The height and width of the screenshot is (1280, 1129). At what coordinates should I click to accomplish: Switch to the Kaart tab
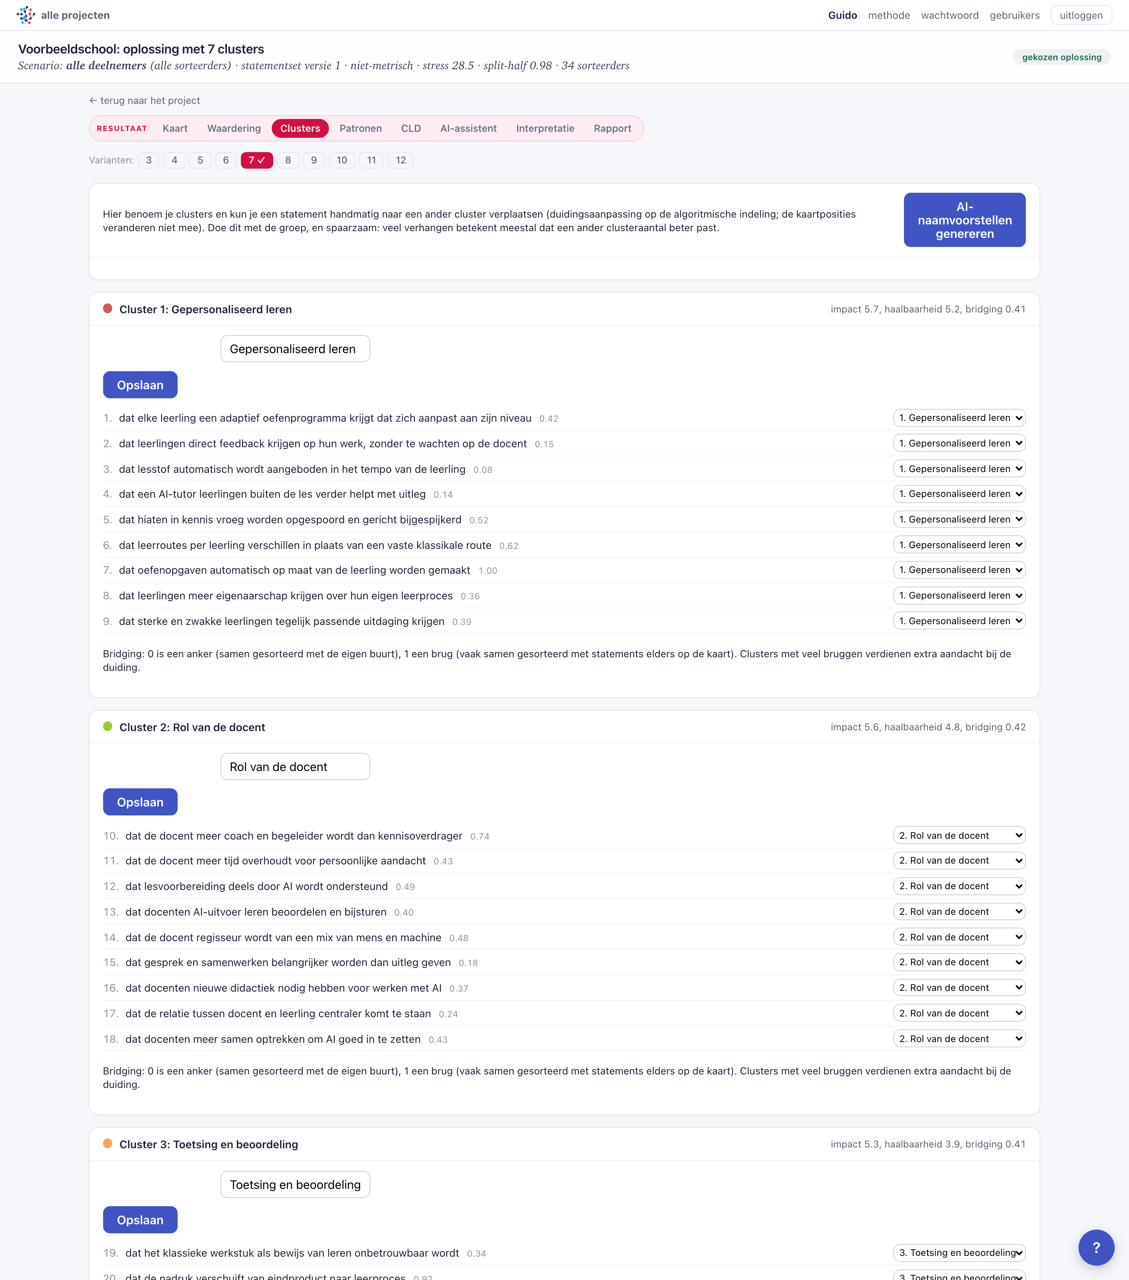[175, 128]
